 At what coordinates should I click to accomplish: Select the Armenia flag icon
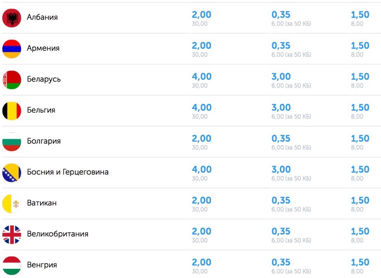12,49
